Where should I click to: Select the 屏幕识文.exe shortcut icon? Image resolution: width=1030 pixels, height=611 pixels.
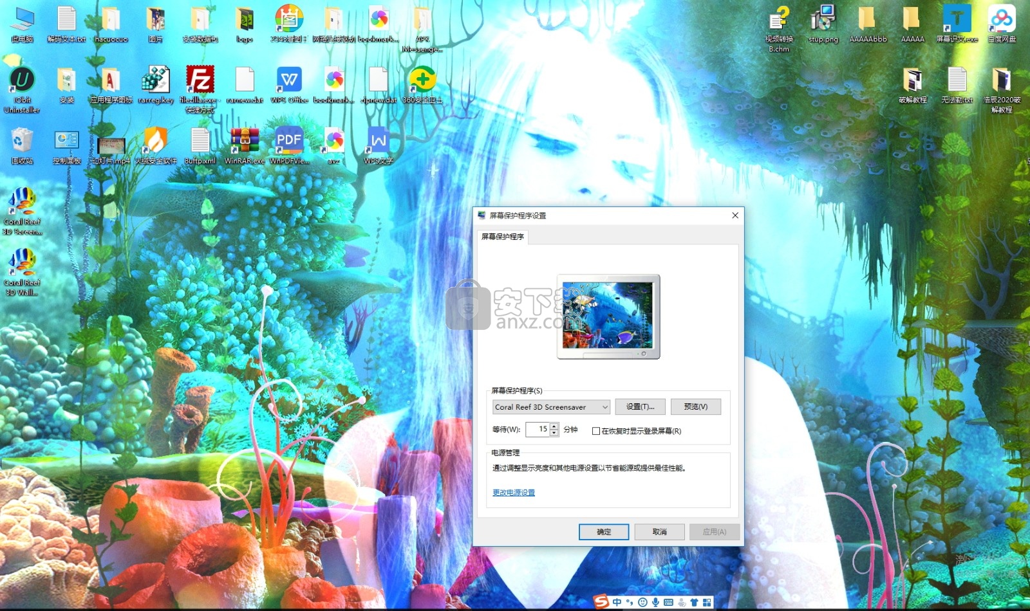pos(957,24)
